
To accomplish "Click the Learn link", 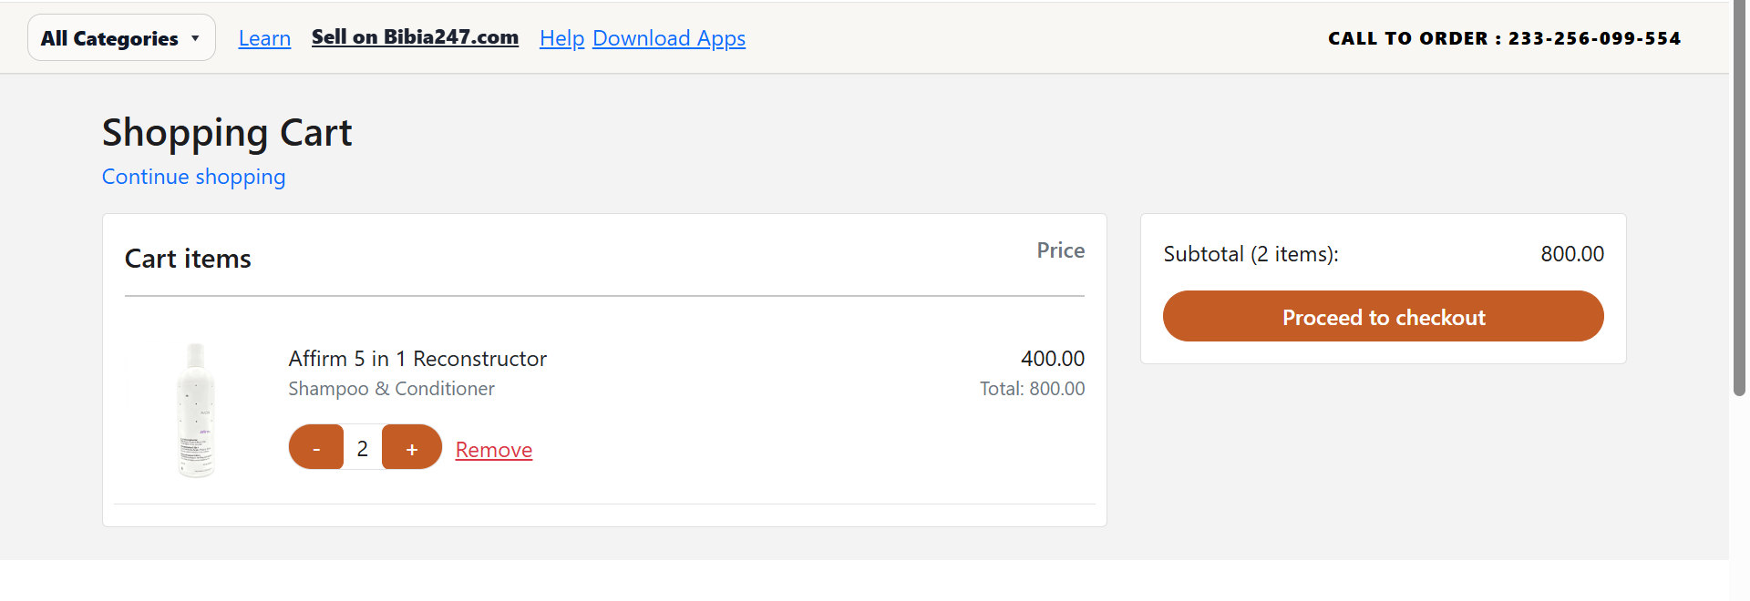I will click(264, 38).
